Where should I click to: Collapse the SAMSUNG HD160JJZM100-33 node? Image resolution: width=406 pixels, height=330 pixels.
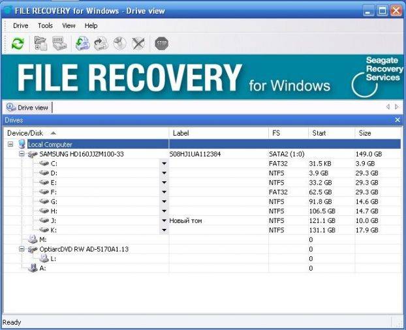[22, 154]
